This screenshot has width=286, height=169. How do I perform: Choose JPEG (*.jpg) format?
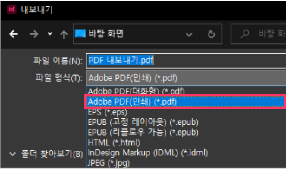[186, 163]
